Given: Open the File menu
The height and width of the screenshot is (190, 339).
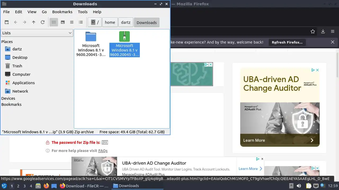Looking at the screenshot, I should tap(6, 12).
